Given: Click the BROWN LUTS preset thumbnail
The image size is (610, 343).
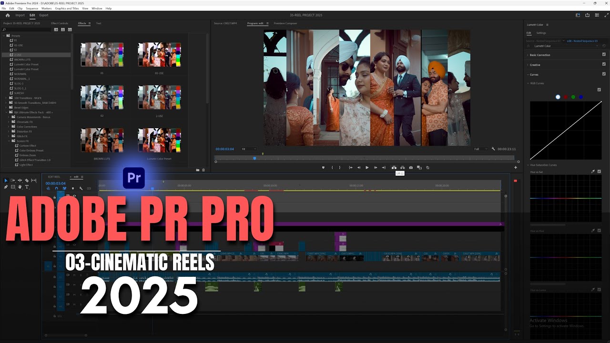Looking at the screenshot, I should [x=102, y=140].
